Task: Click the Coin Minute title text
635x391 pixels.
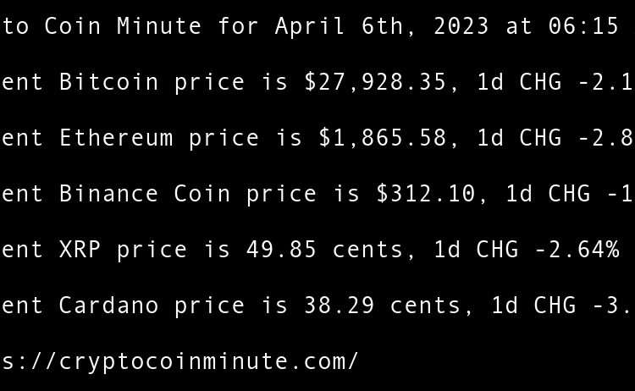Action: (123, 26)
